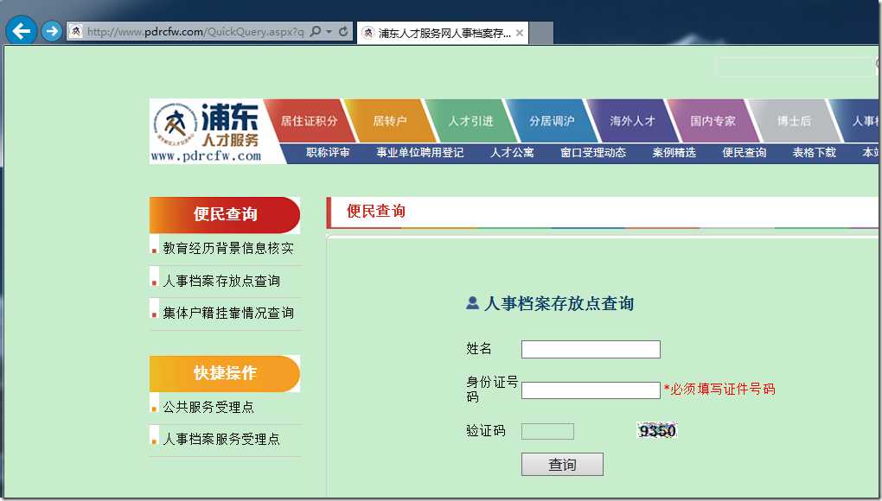
Task: Click the site search box at top right
Action: pyautogui.click(x=795, y=67)
